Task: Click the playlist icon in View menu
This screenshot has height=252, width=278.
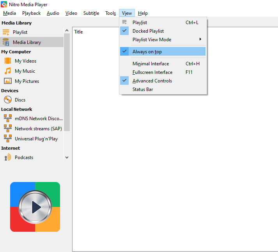Action: click(124, 22)
